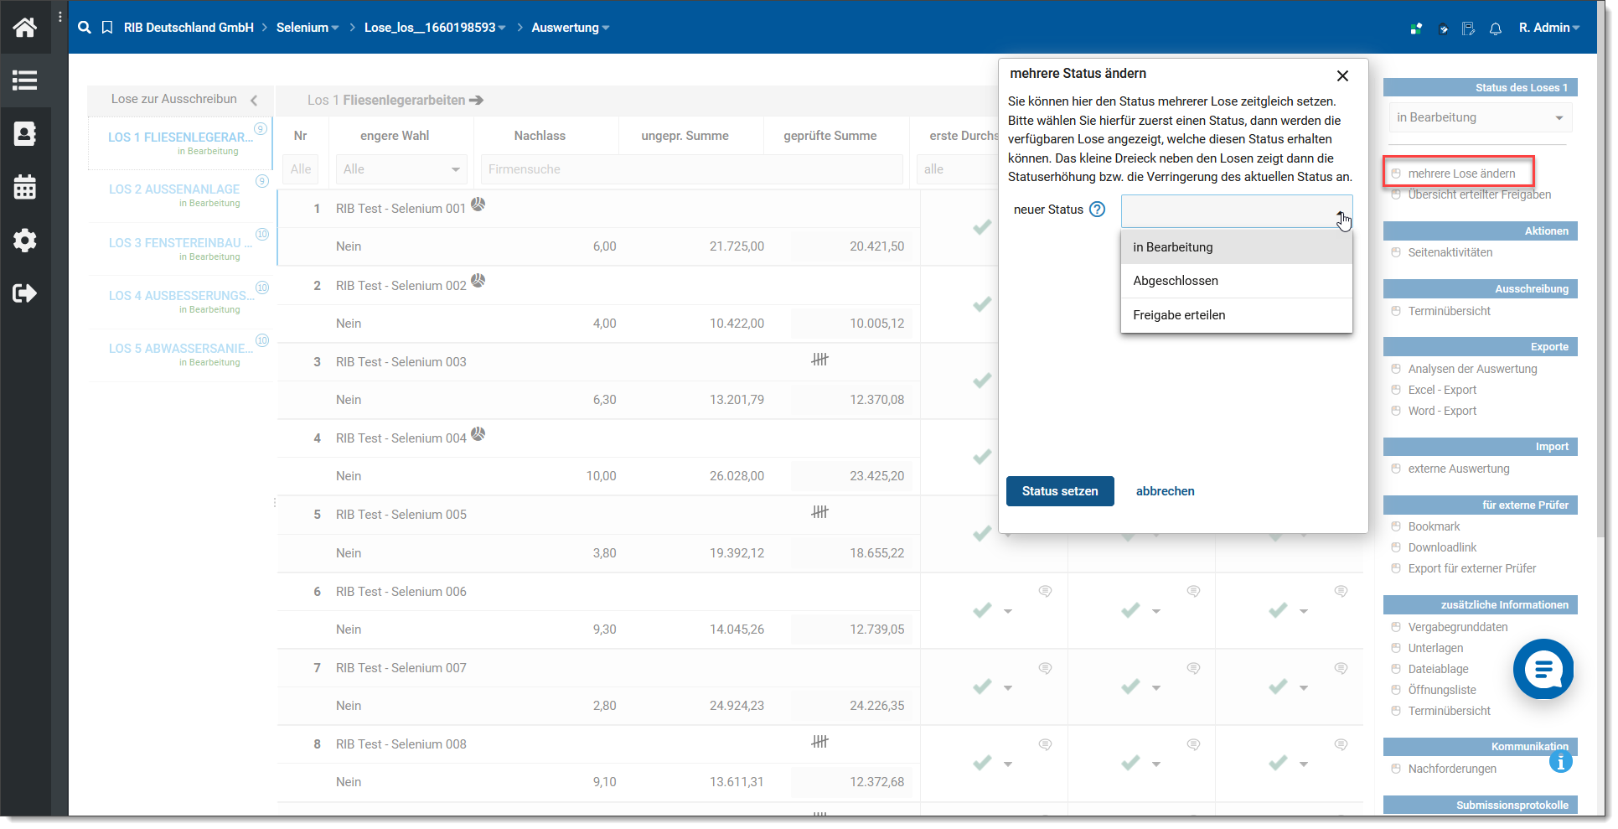The width and height of the screenshot is (1618, 829).
Task: Open the home icon in sidebar
Action: [25, 28]
